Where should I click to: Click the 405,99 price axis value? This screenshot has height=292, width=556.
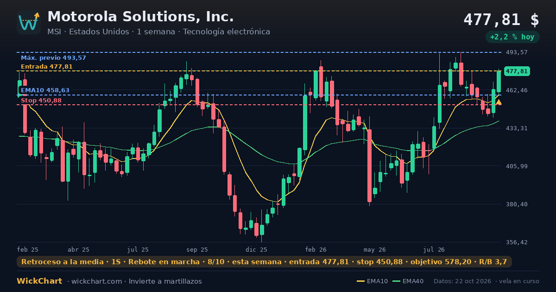pos(517,166)
